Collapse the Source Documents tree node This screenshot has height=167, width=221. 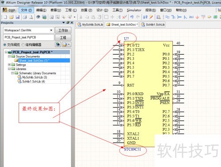9,56
